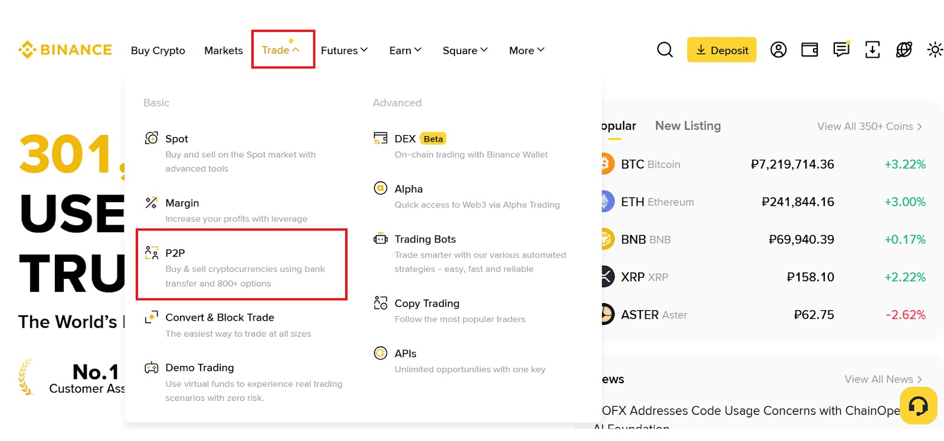The height and width of the screenshot is (441, 944).
Task: Click ASTER price ₱62.75
Action: click(814, 315)
